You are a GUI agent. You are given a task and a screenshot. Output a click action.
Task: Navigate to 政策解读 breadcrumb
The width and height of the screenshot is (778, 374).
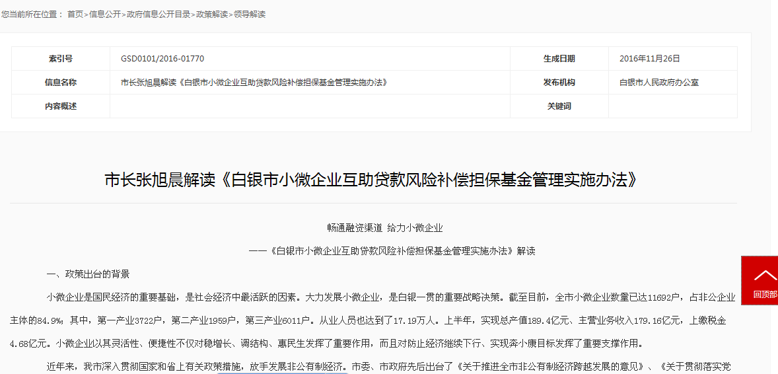[212, 14]
